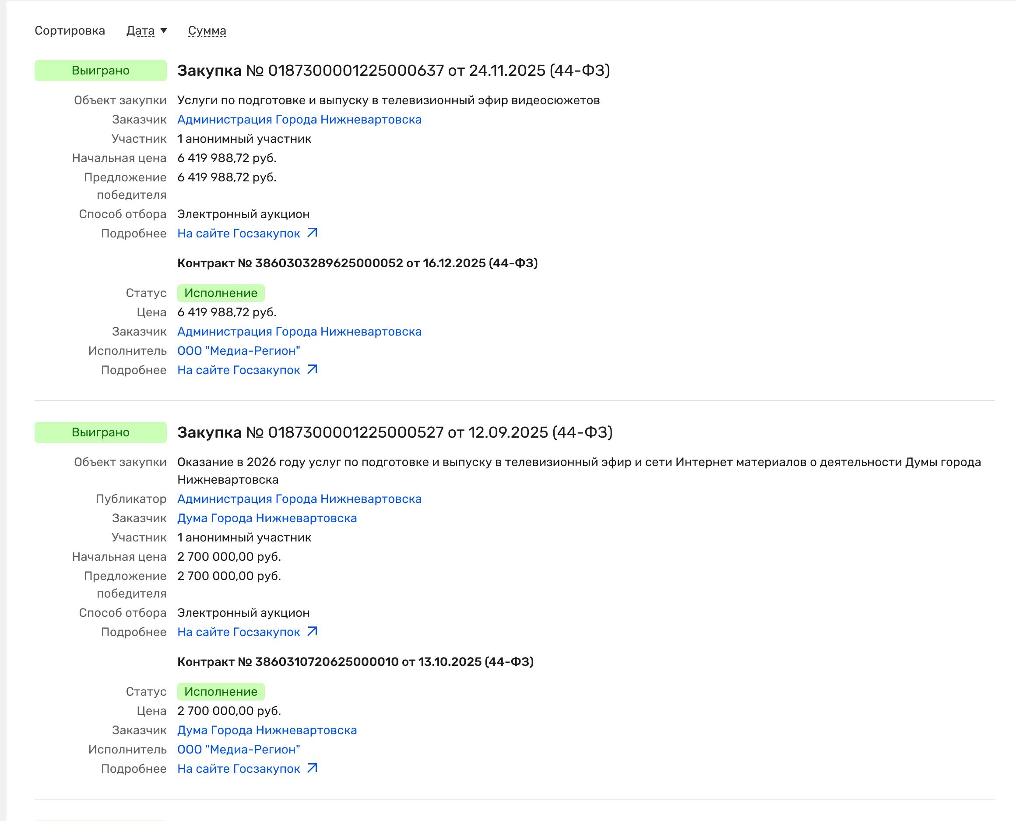Open Дума Города Нижневартовска in second purchase details
This screenshot has width=1016, height=821.
coord(267,518)
